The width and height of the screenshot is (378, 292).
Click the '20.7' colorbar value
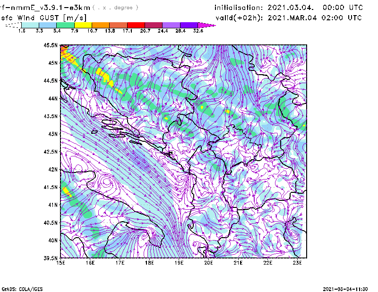click(145, 31)
